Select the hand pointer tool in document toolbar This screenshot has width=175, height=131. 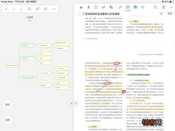click(81, 7)
